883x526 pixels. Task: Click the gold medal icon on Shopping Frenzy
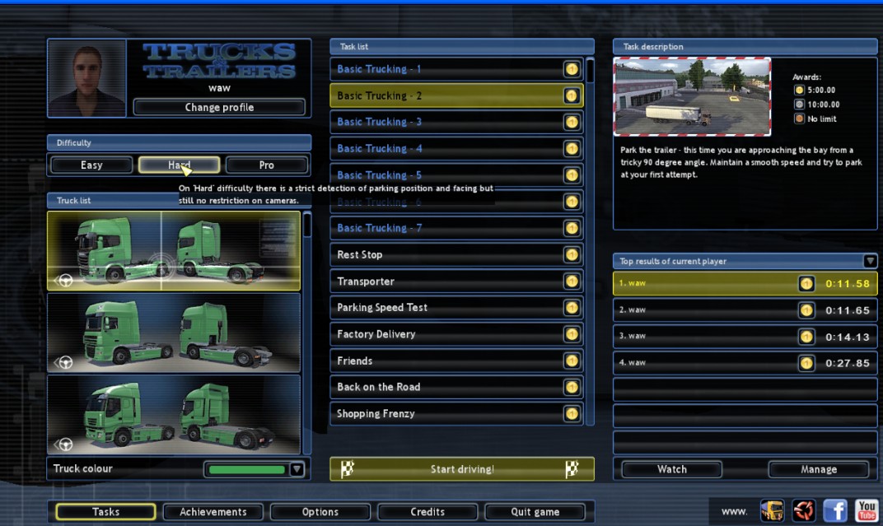coord(572,414)
